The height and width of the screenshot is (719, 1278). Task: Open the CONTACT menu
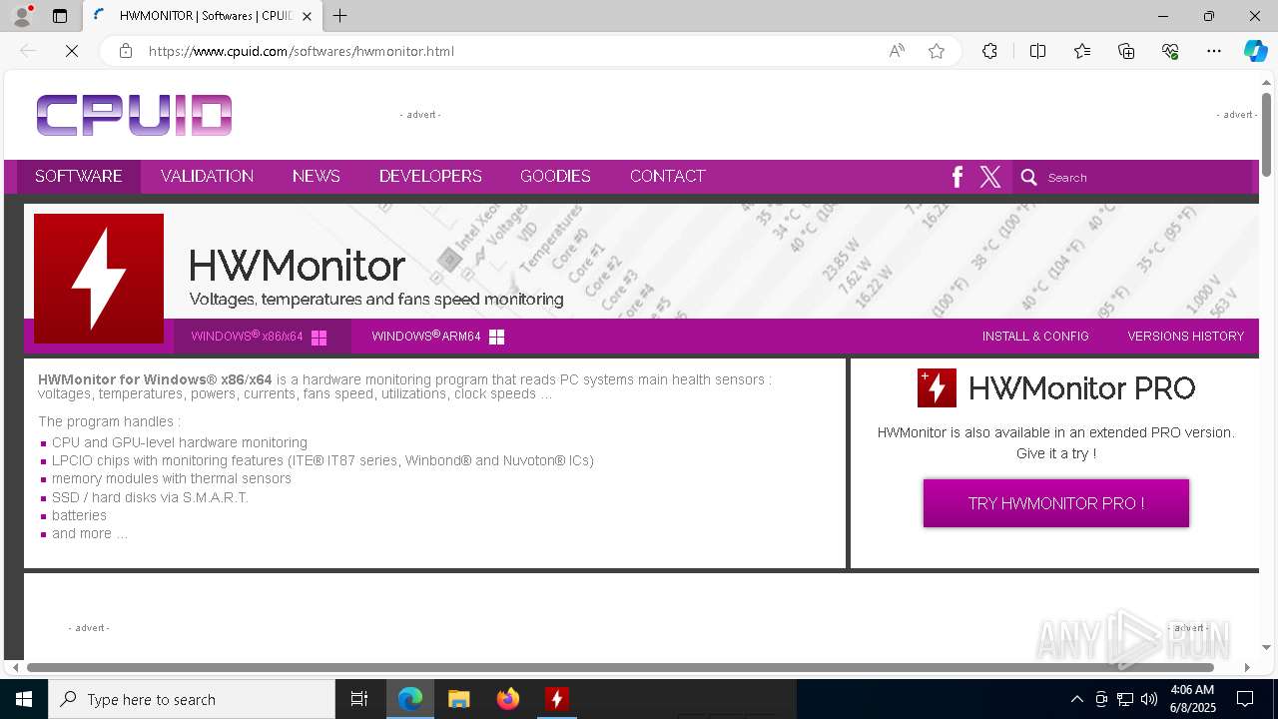coord(668,176)
